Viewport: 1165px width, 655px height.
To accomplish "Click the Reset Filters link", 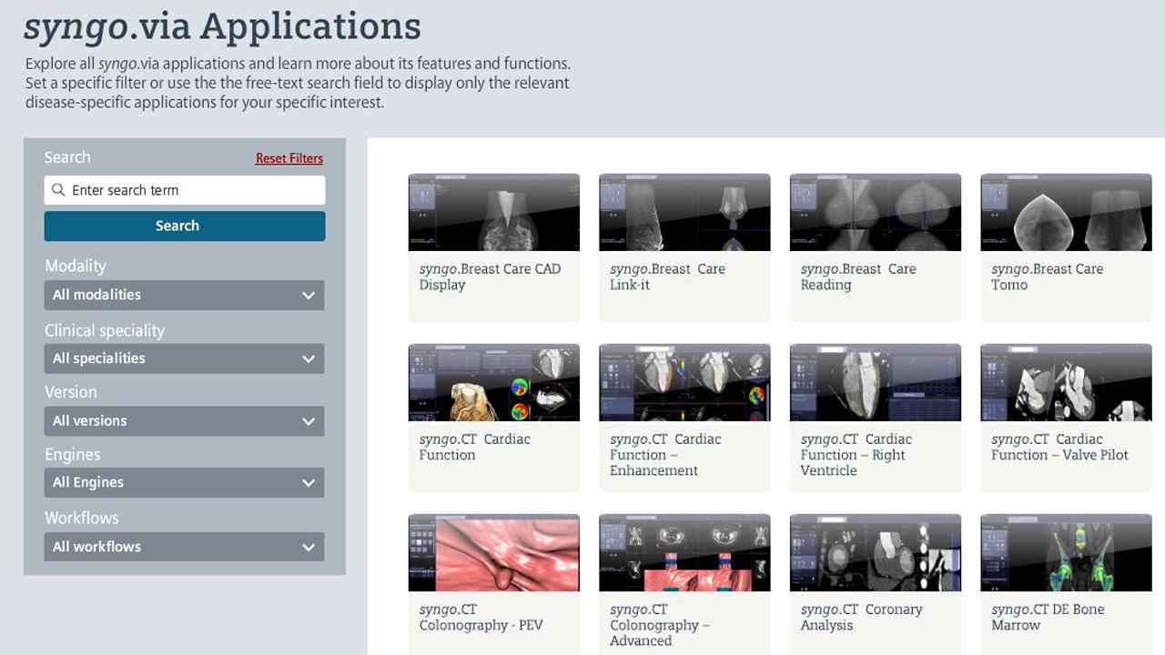I will tap(289, 157).
